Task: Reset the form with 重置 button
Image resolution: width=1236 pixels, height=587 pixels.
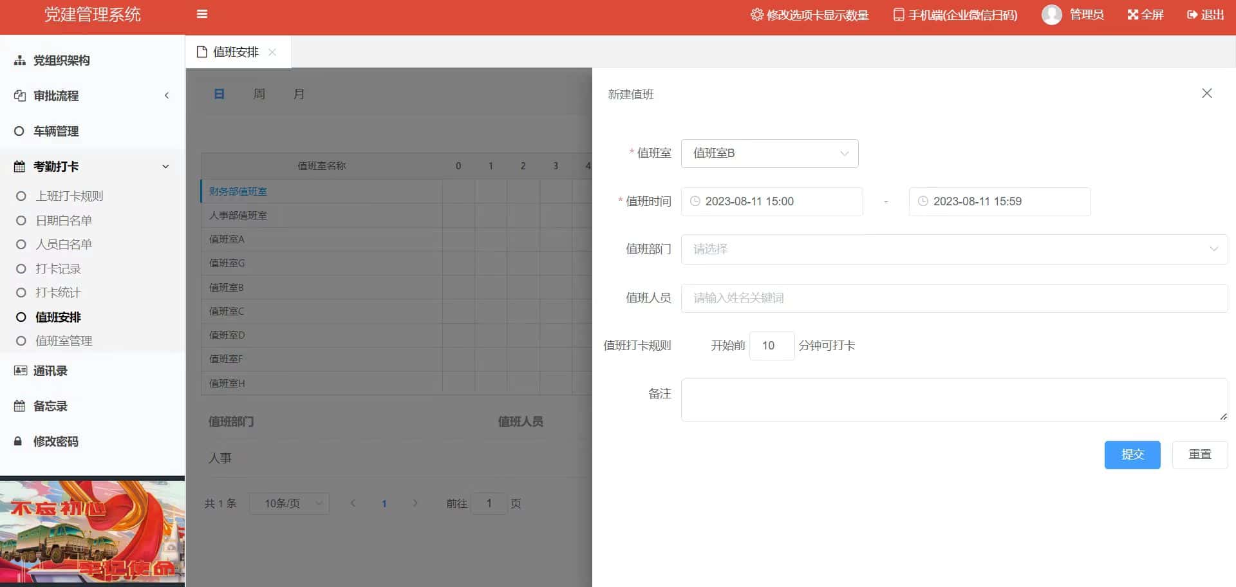Action: click(1199, 454)
